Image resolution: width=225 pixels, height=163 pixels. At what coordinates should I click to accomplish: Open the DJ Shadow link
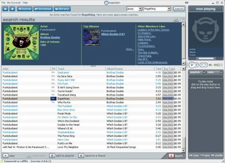pyautogui.click(x=144, y=33)
